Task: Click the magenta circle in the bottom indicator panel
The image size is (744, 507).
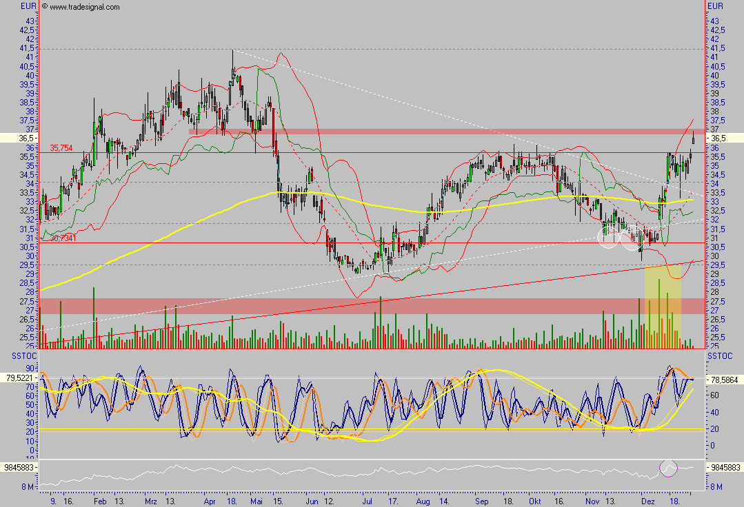Action: pyautogui.click(x=668, y=468)
